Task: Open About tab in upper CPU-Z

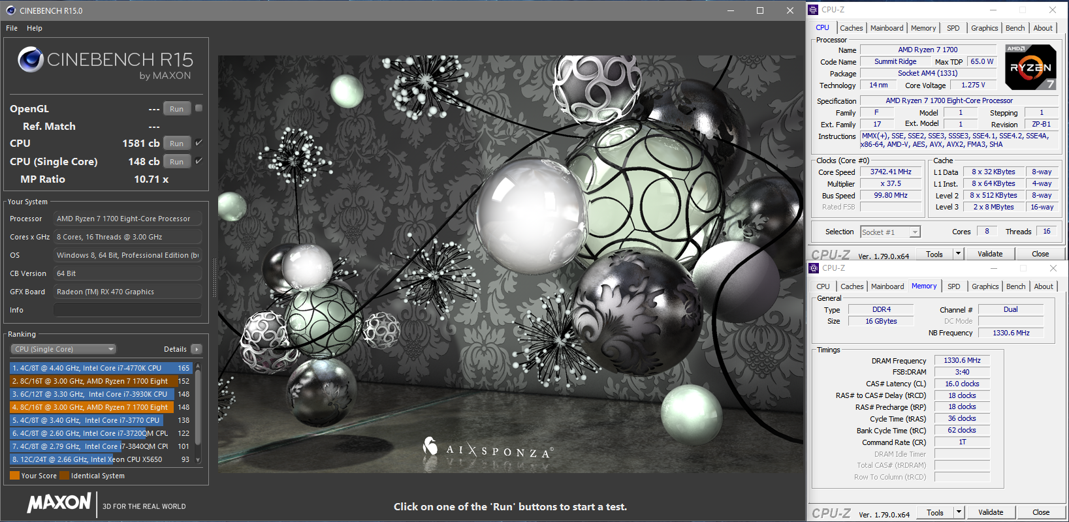Action: tap(1043, 28)
